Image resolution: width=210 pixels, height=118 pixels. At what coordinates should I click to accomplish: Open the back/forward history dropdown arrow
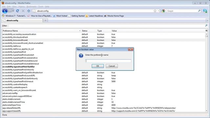coord(13,11)
